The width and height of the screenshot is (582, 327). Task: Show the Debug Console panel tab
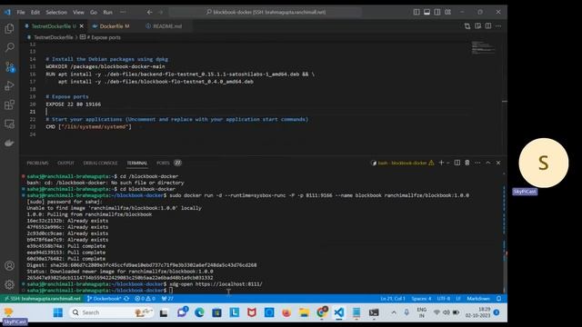[100, 163]
